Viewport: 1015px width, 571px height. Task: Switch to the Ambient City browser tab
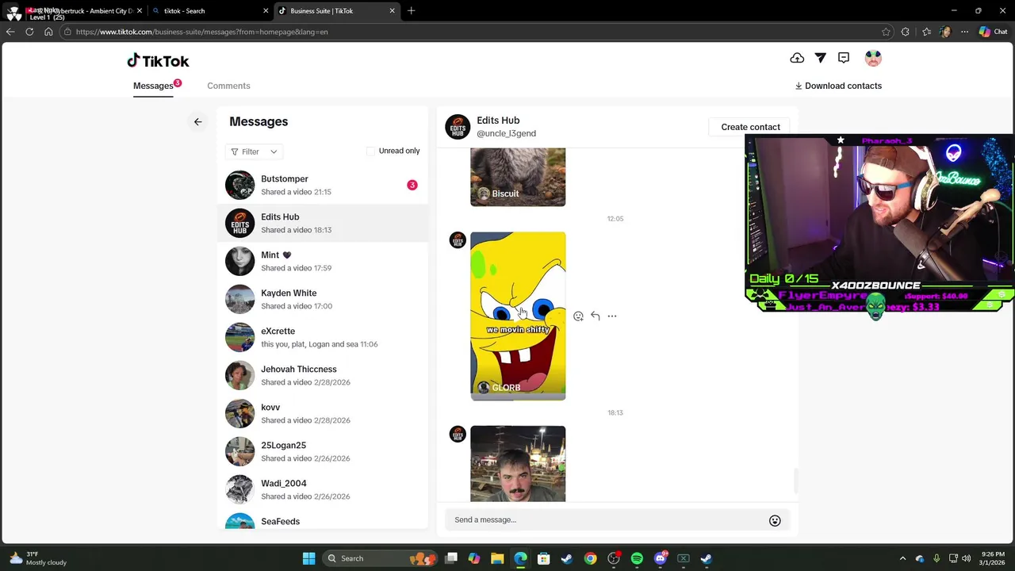point(83,11)
